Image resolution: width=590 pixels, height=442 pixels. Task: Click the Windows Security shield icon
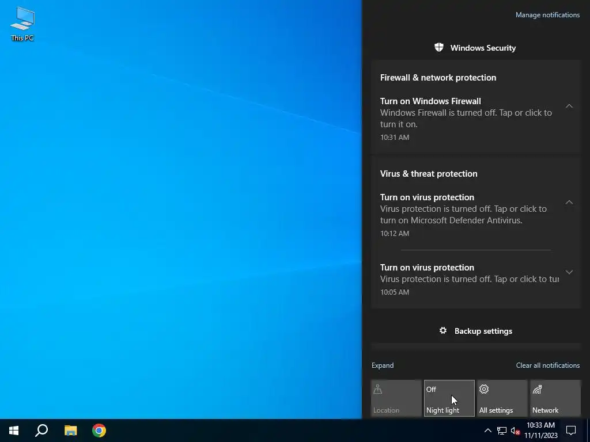click(x=438, y=47)
